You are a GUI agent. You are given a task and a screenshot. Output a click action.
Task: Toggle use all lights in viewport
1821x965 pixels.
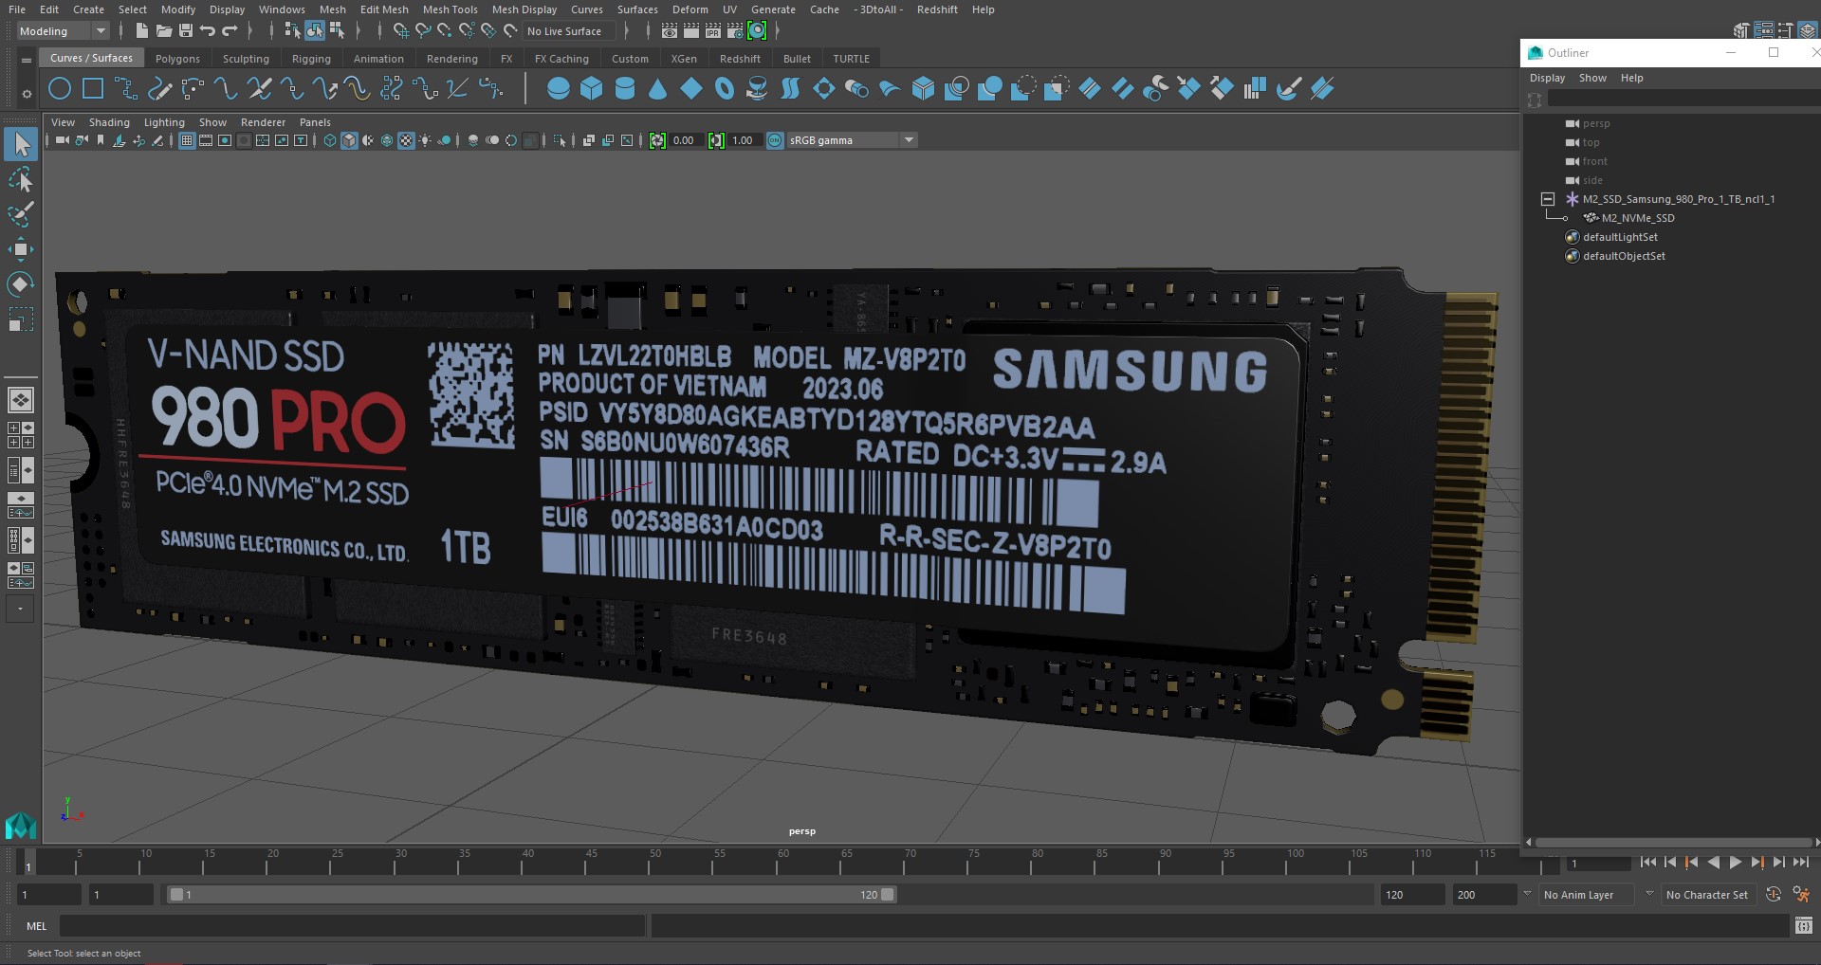coord(425,140)
